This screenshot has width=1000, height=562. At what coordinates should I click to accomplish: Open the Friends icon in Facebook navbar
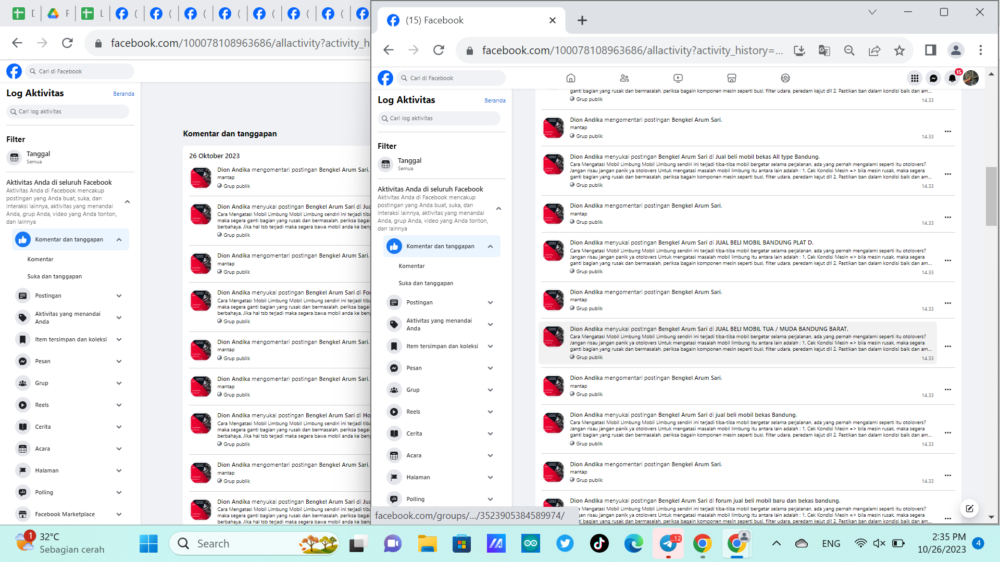pos(624,78)
